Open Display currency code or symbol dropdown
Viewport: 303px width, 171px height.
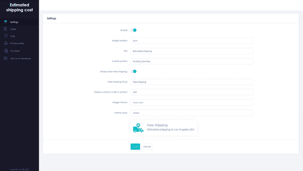192,92
